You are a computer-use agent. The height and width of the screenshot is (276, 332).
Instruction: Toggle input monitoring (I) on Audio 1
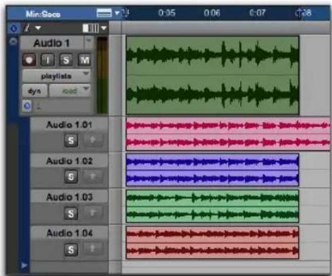(48, 60)
